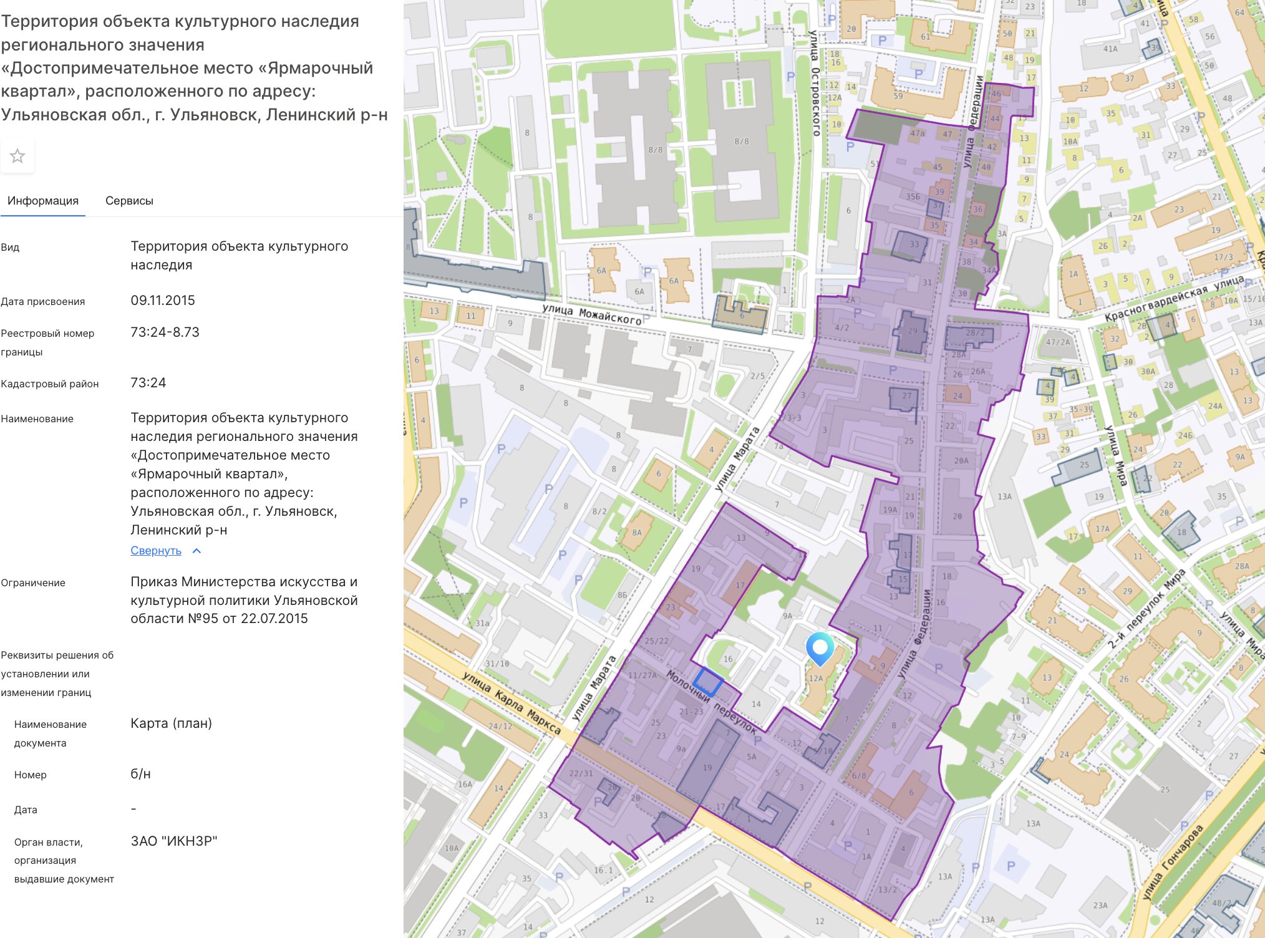Collapse name using chevron beside Свернуть

[x=196, y=551]
